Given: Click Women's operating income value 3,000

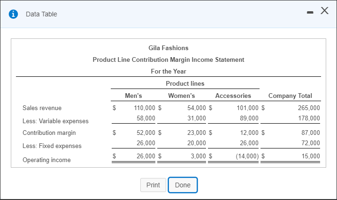Looking at the screenshot, I should 199,156.
